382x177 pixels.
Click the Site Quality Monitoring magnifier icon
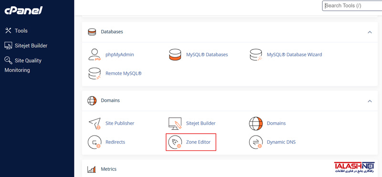point(8,60)
